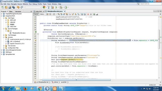162x91 pixels.
Task: Click the Comment icon in editor toolbar
Action: click(94, 14)
